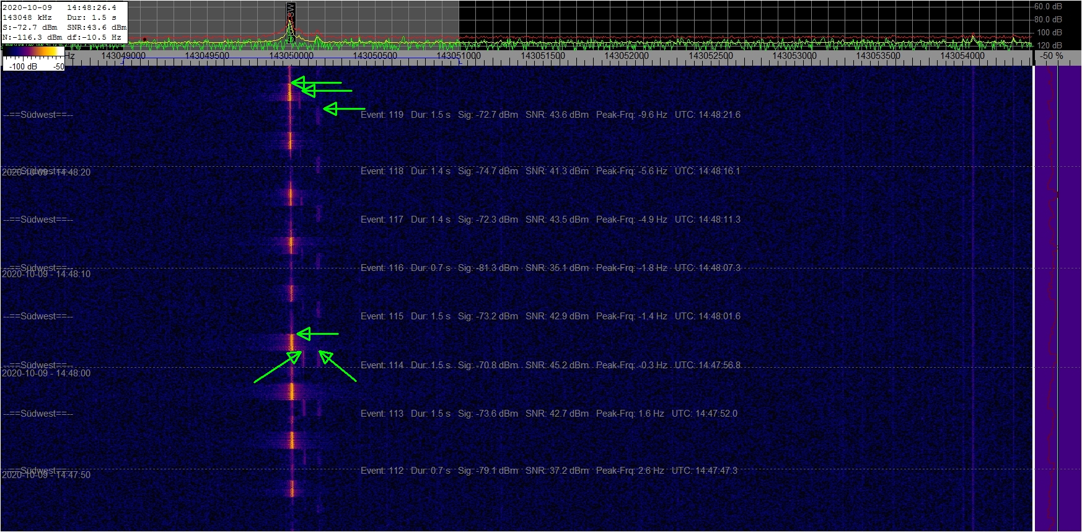Viewport: 1082px width, 532px height.
Task: Click frequency scale label 143051000
Action: point(459,56)
